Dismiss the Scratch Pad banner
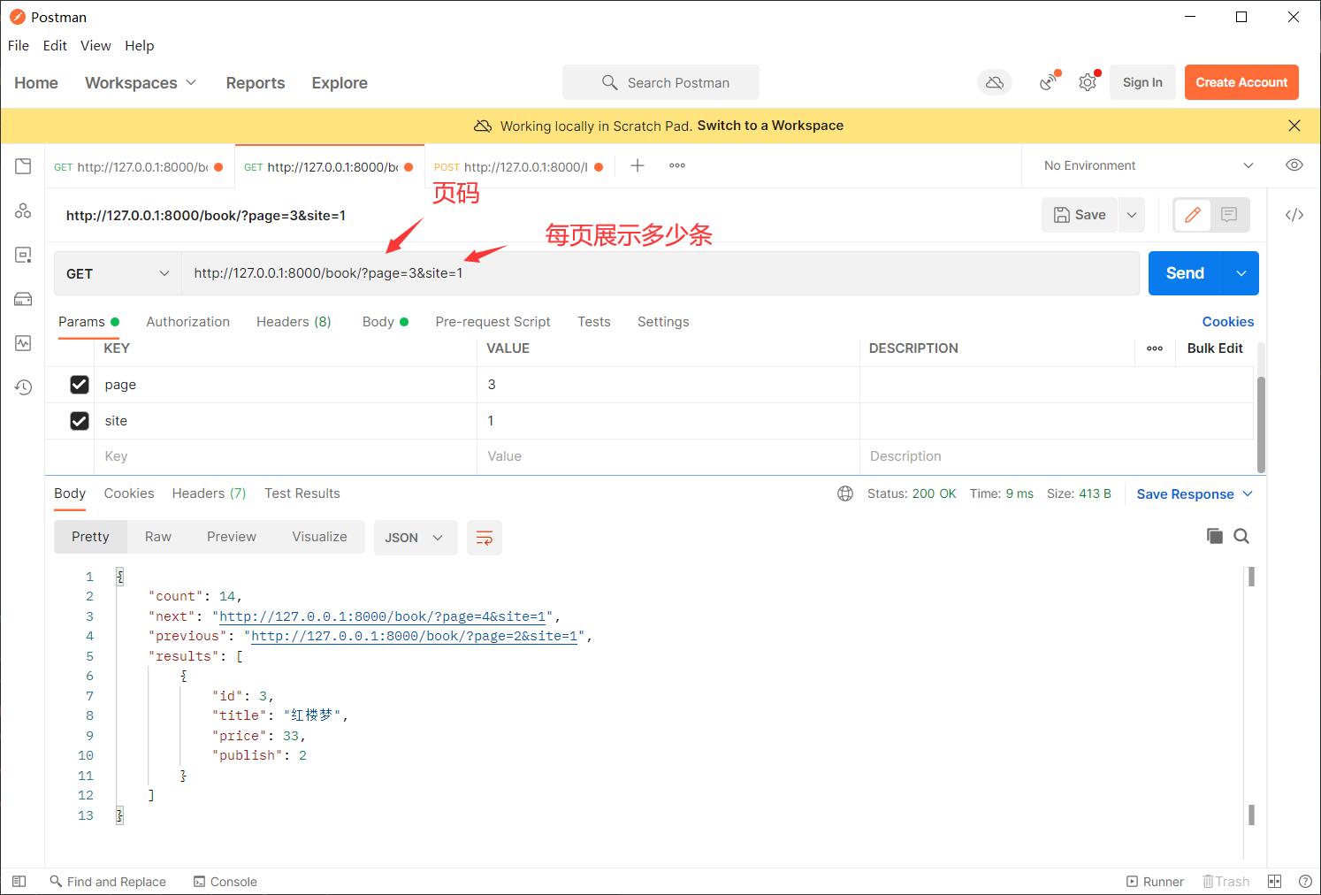 pyautogui.click(x=1294, y=126)
